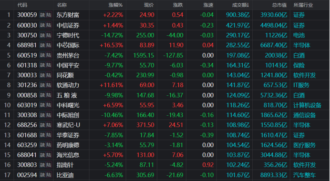Click the 融 badge in 宁德时代 row

[42, 35]
